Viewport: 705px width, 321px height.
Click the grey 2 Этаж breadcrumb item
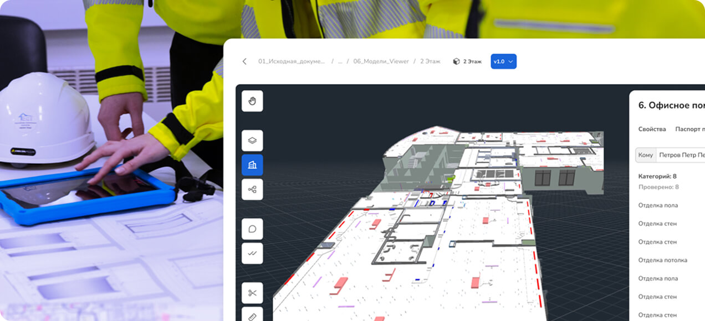[430, 61]
